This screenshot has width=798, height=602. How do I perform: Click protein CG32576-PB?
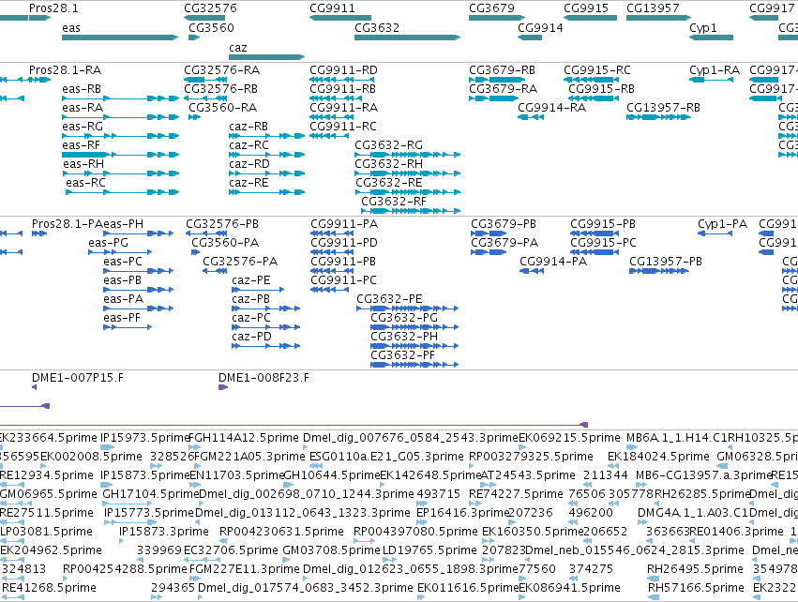[222, 224]
